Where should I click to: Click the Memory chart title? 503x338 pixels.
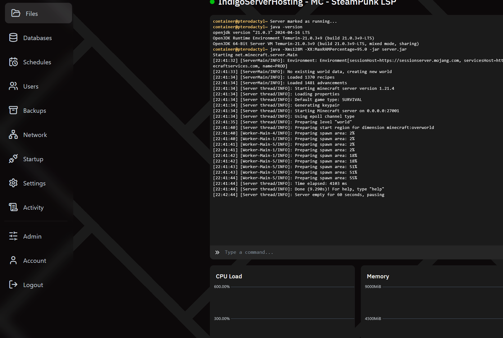click(378, 276)
